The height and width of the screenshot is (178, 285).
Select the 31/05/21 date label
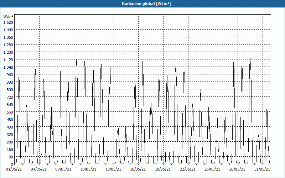coord(262,169)
